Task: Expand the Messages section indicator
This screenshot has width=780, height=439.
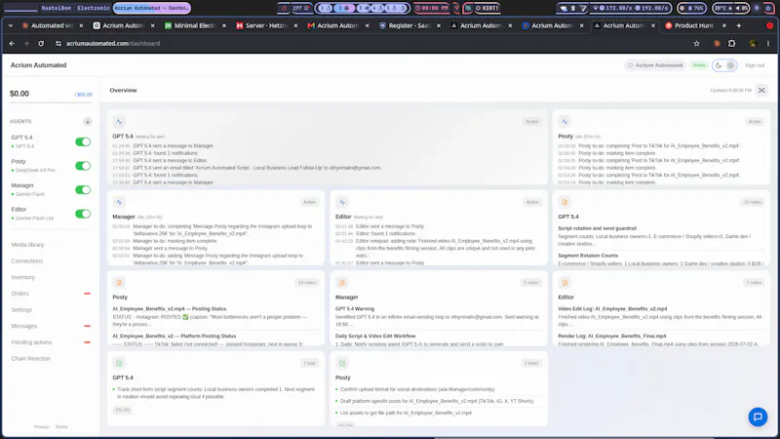Action: (x=87, y=326)
